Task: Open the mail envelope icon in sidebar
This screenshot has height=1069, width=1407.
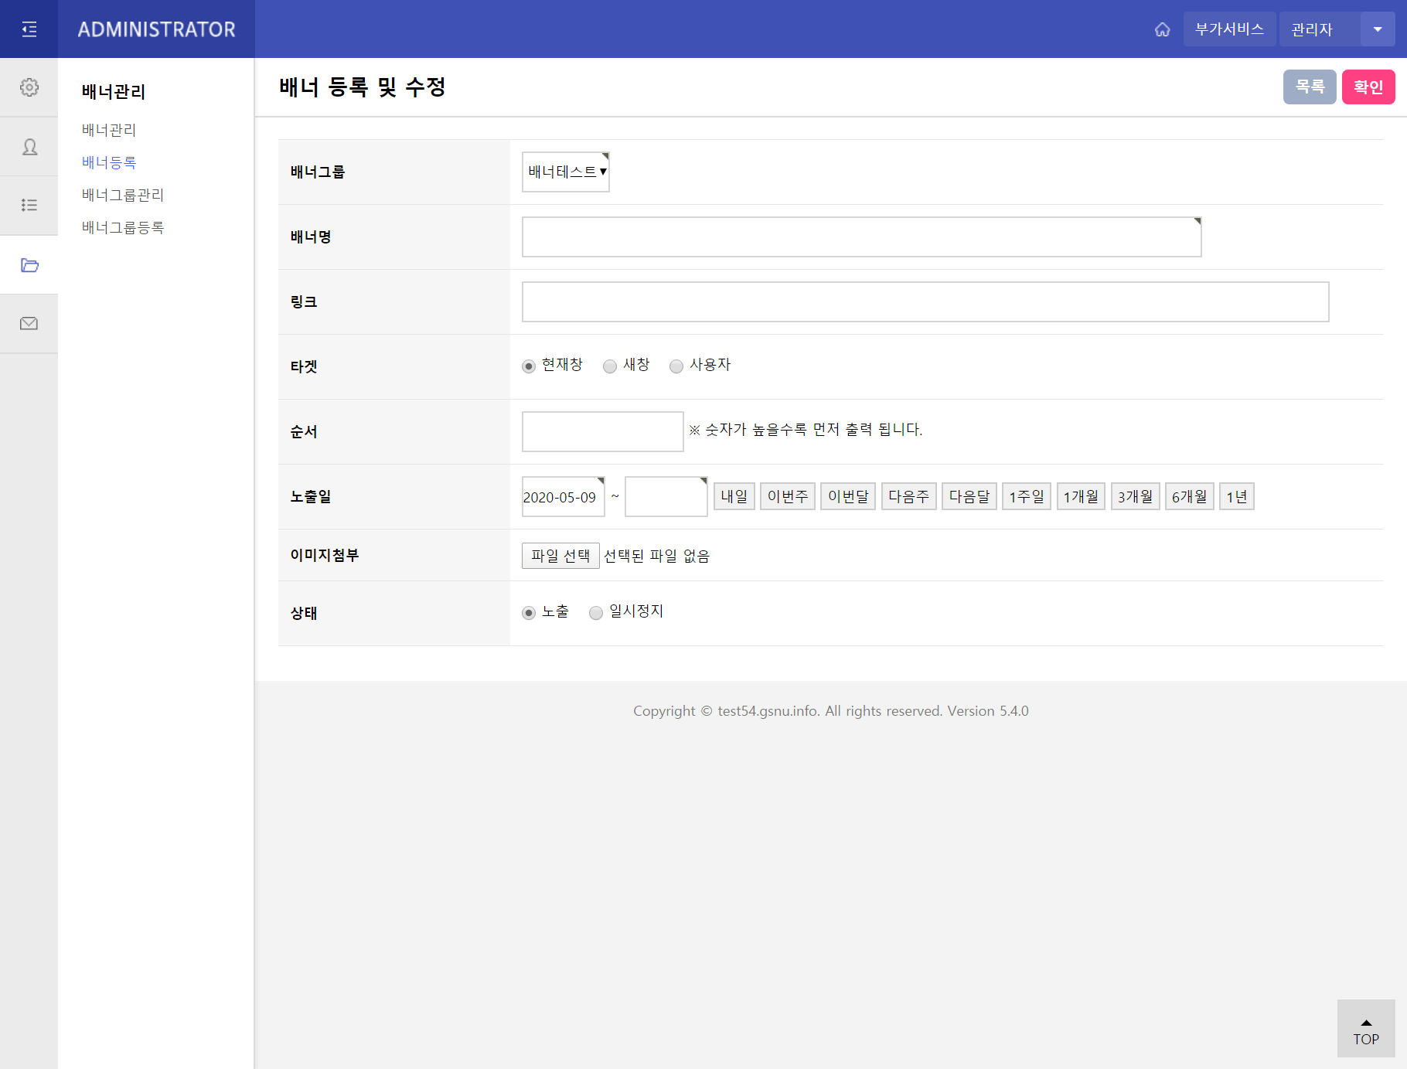Action: point(29,323)
